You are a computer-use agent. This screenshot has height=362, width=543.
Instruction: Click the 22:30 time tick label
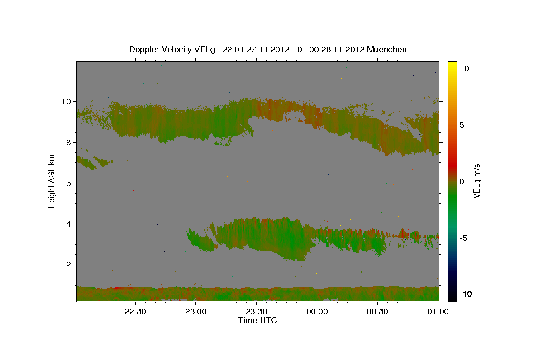pos(136,311)
